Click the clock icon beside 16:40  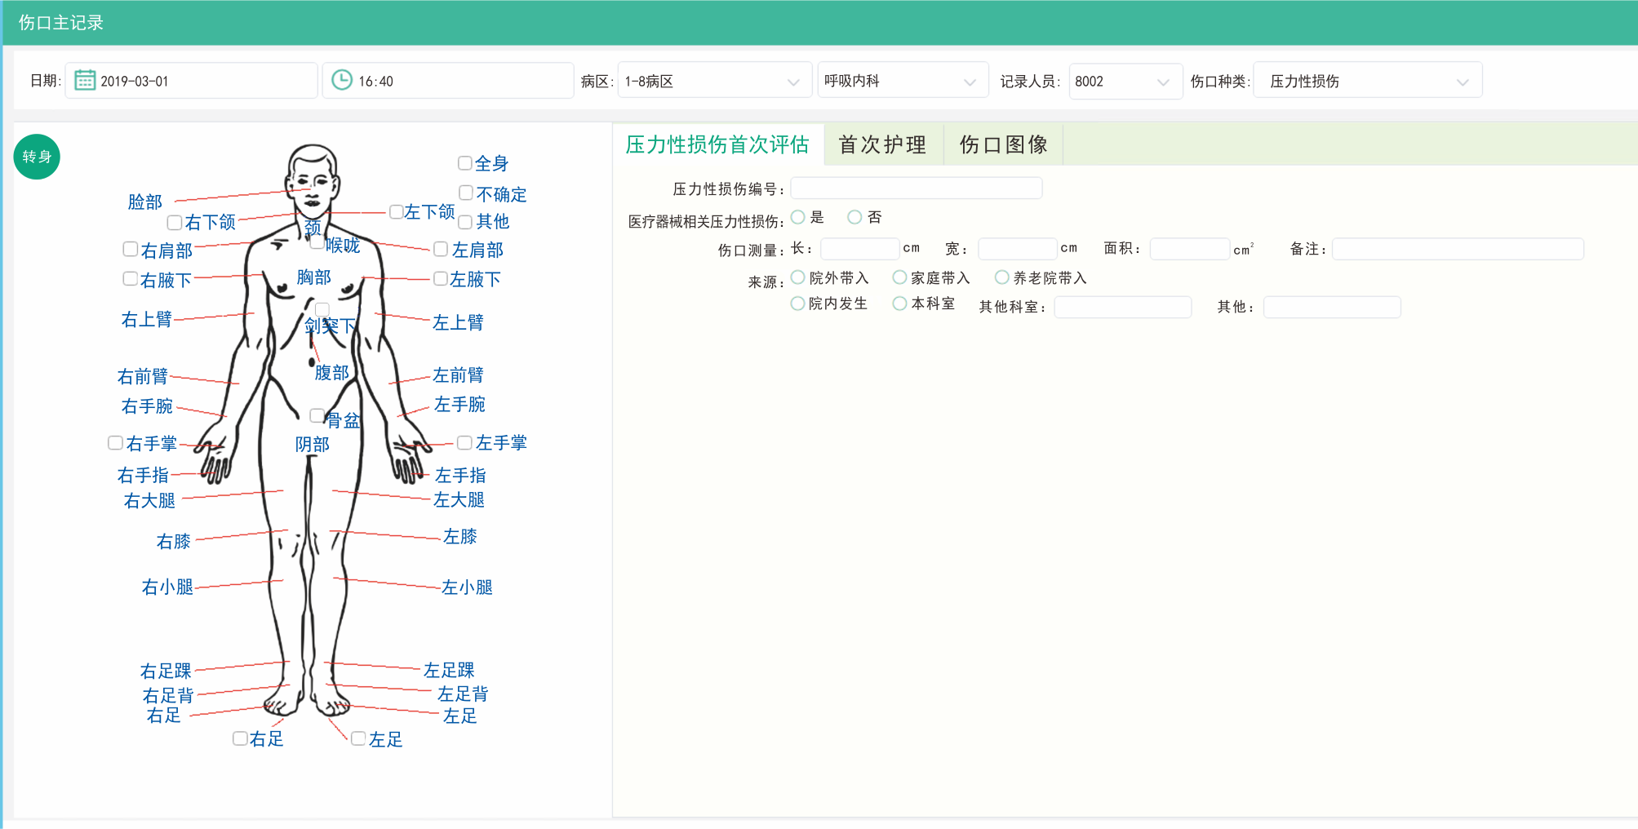point(342,81)
